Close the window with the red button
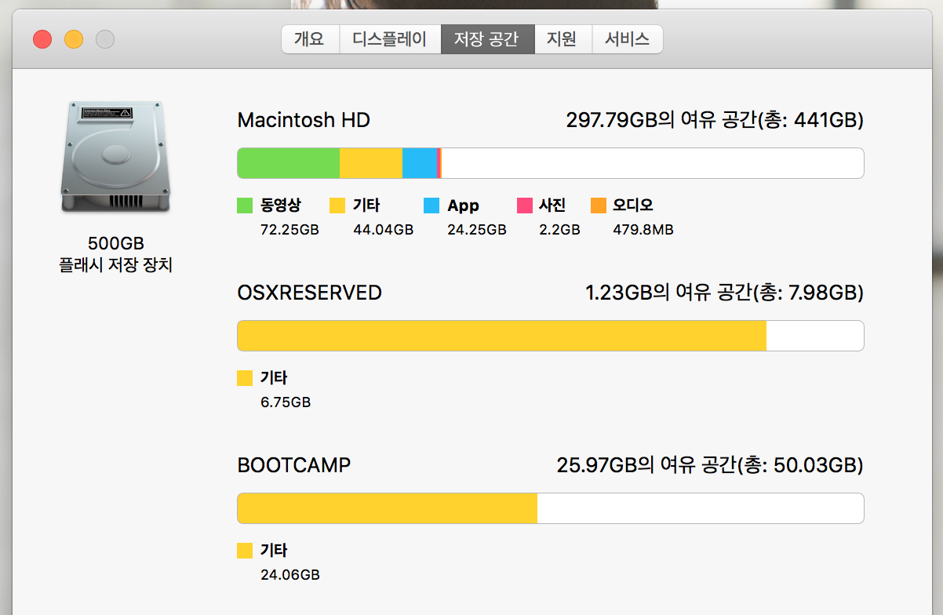The width and height of the screenshot is (943, 615). pos(42,39)
